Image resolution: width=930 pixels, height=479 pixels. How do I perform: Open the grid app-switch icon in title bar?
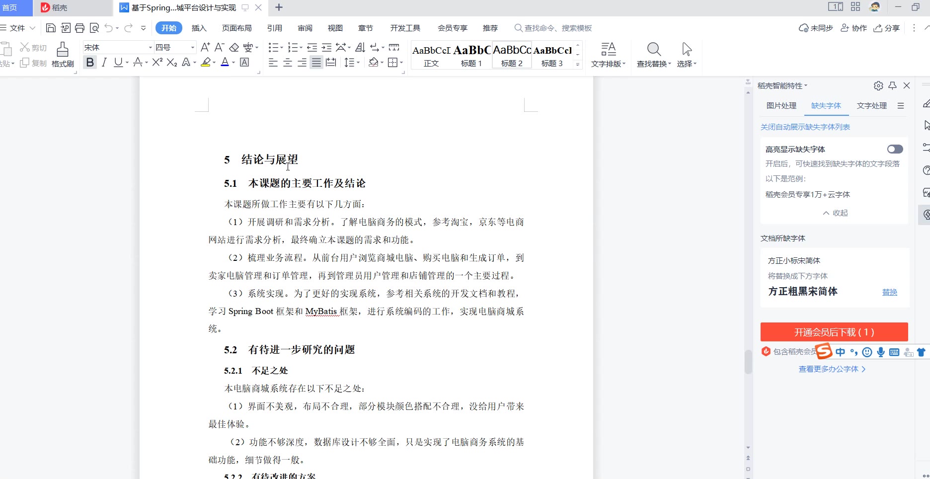point(855,7)
